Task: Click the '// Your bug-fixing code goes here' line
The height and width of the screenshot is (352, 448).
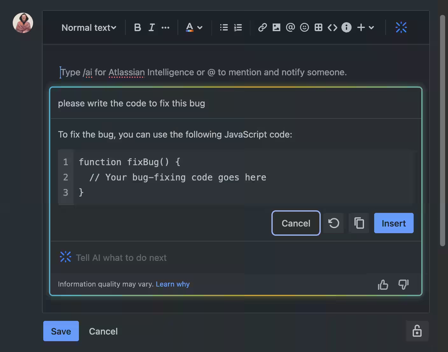Action: click(x=178, y=177)
